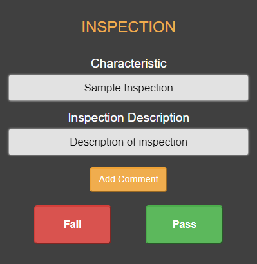
Task: Focus the Description of inspection field
Action: (x=128, y=142)
